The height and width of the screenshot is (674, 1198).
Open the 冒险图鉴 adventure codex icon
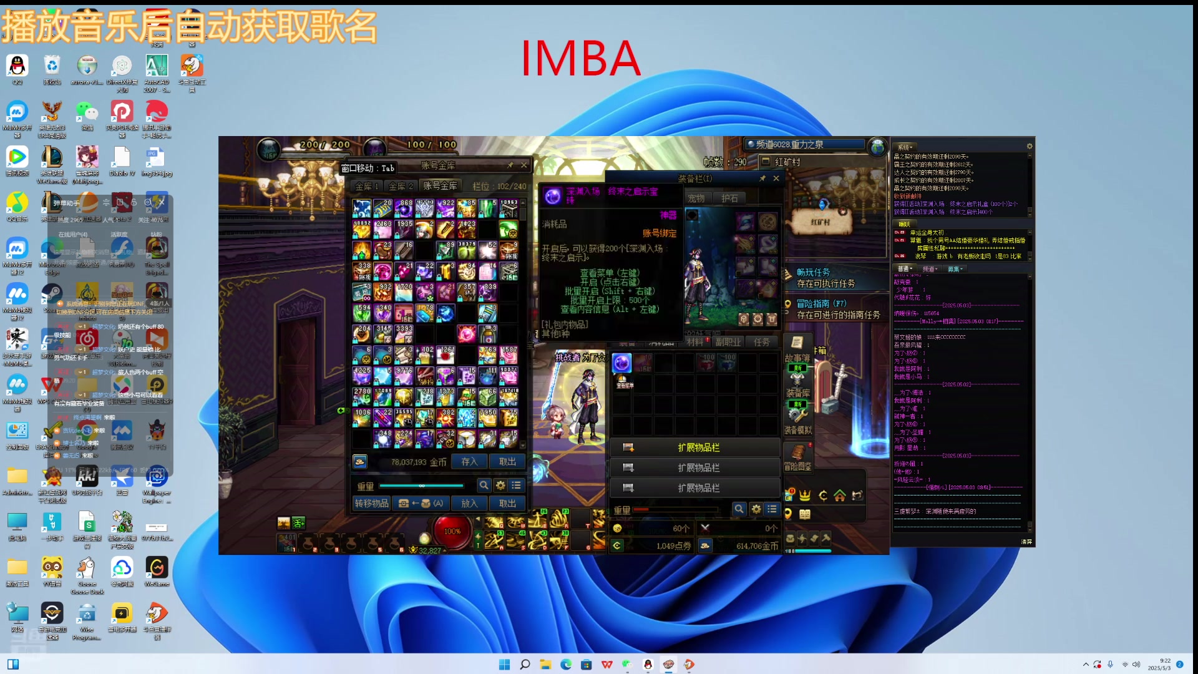(x=798, y=457)
